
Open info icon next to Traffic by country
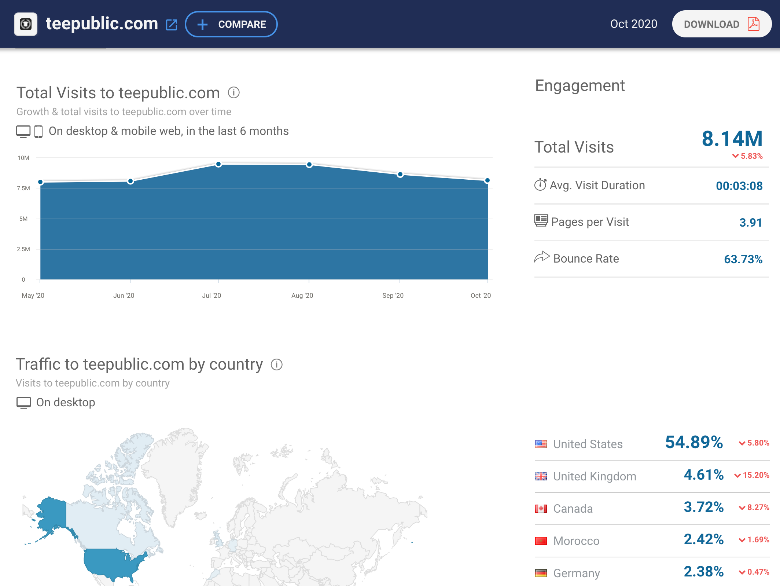[x=277, y=365]
